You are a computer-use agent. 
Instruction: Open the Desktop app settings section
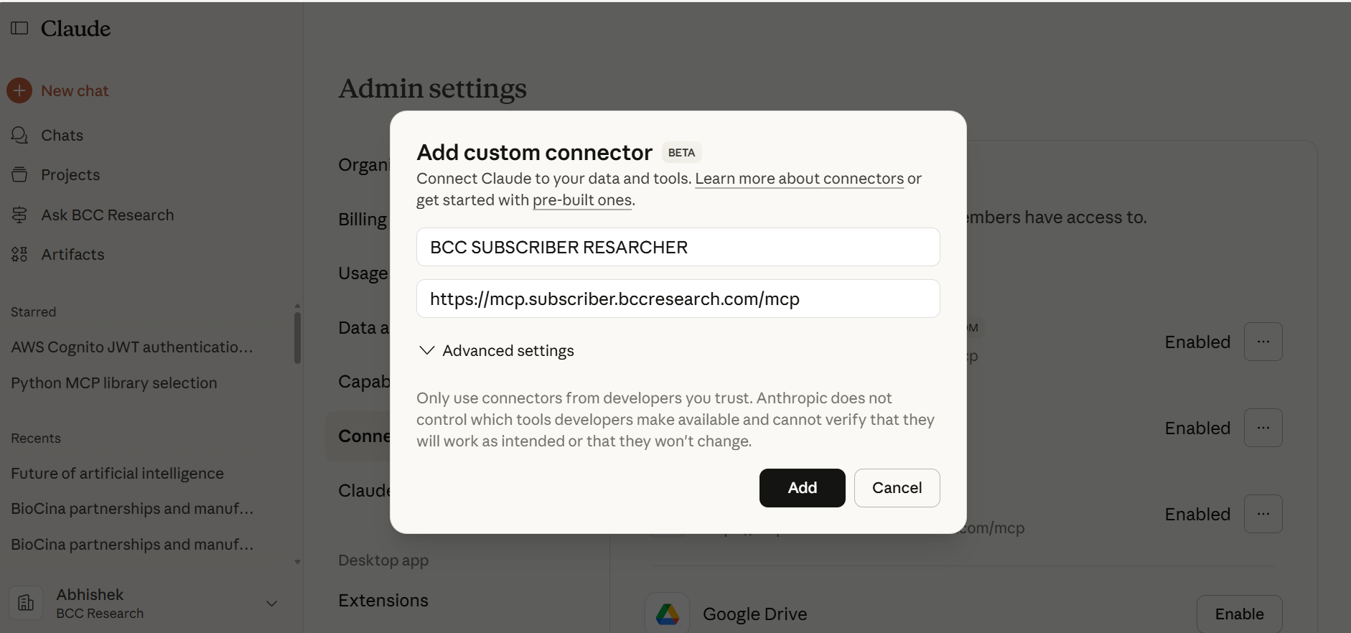[x=383, y=560]
